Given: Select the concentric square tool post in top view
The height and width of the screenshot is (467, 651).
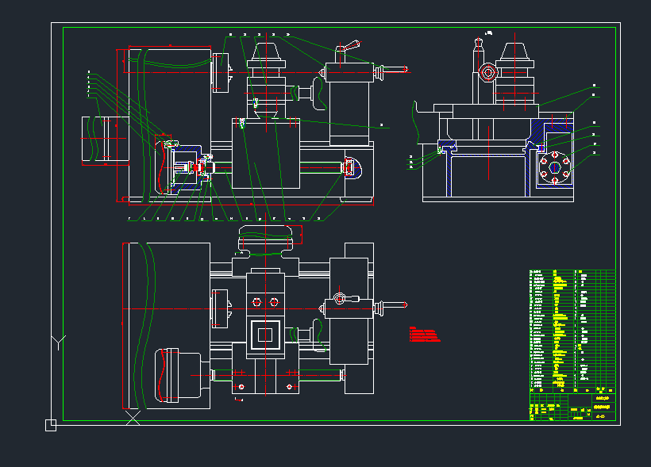Looking at the screenshot, I should (264, 334).
